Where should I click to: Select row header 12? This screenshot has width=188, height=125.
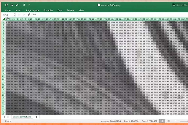3,52
